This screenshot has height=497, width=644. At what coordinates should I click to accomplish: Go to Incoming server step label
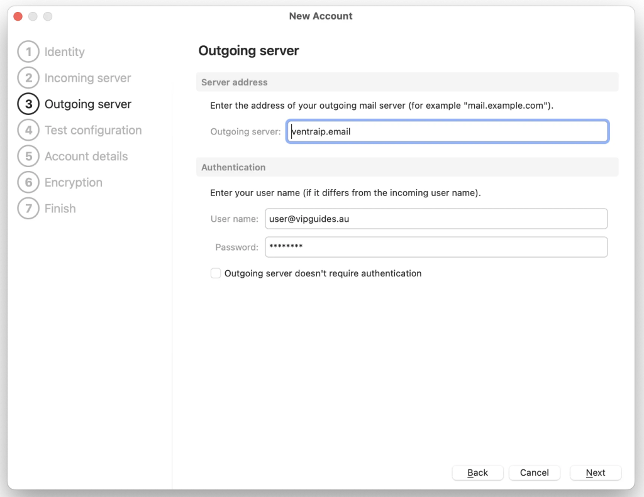(87, 79)
